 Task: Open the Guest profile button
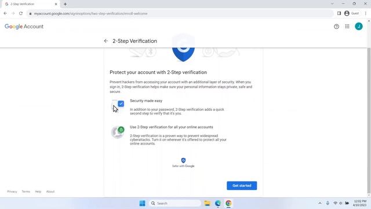352,13
